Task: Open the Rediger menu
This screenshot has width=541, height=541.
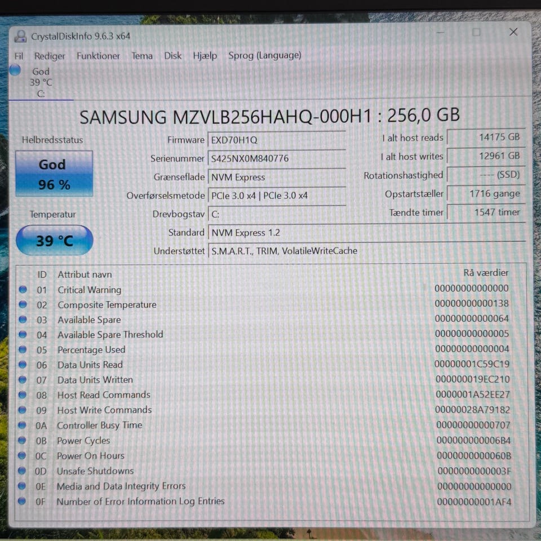Action: 50,56
